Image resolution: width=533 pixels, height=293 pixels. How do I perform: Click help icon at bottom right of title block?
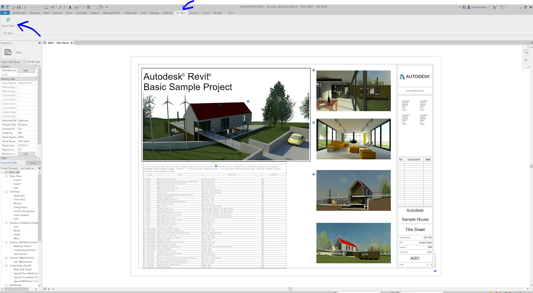[435, 271]
